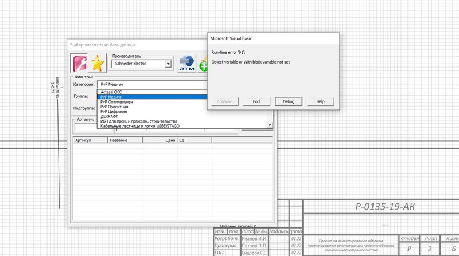459x256 pixels.
Task: Open Help for the runtime error
Action: (320, 101)
